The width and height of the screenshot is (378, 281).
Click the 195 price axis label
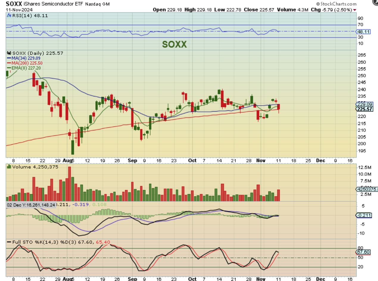point(363,151)
